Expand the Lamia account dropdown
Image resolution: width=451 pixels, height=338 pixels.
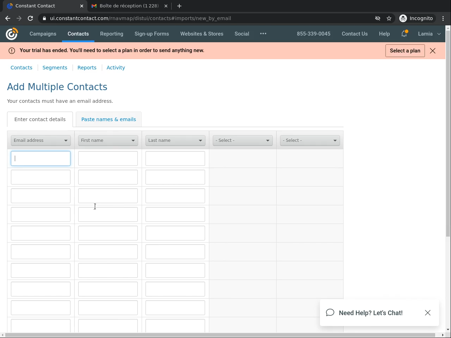point(429,34)
